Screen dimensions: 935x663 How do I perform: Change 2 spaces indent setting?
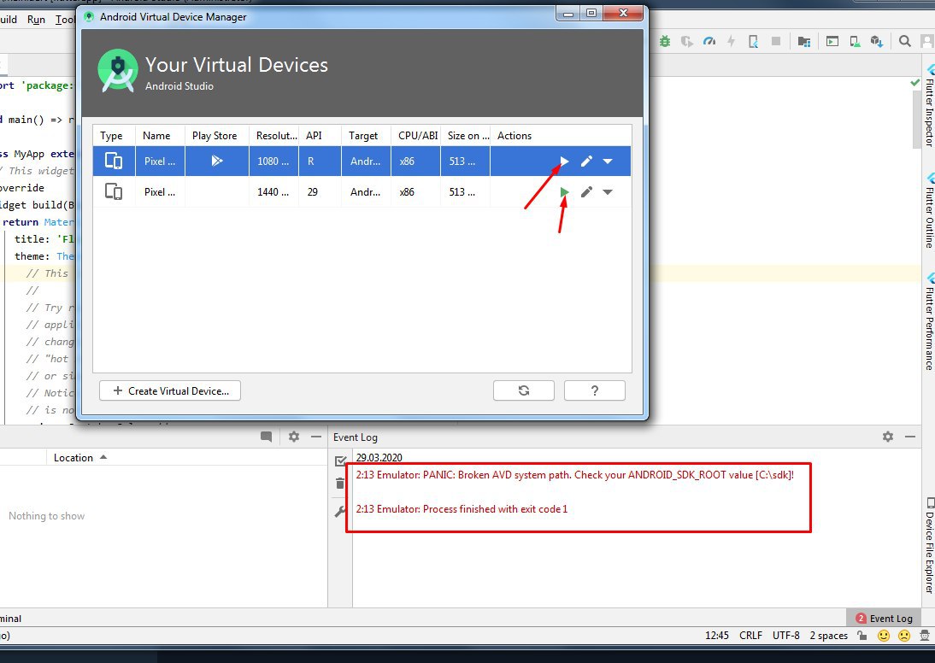pos(828,636)
